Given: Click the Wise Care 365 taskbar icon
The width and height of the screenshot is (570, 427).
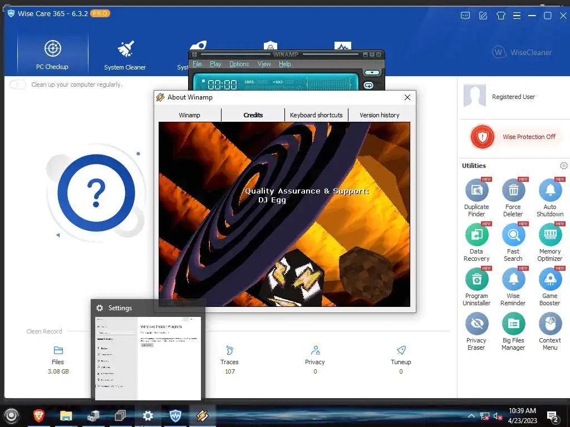Looking at the screenshot, I should pos(175,415).
